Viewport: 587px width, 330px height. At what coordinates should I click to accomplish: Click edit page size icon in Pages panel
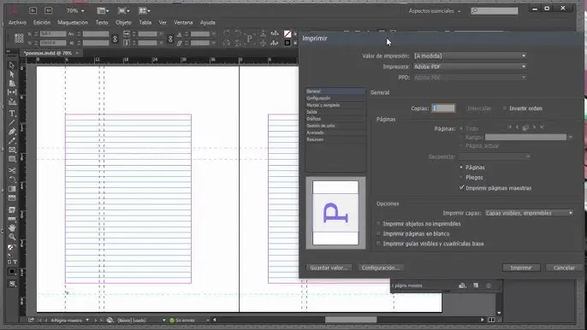(x=462, y=286)
